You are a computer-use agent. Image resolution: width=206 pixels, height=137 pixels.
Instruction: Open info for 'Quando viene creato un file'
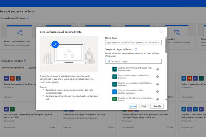157,92
